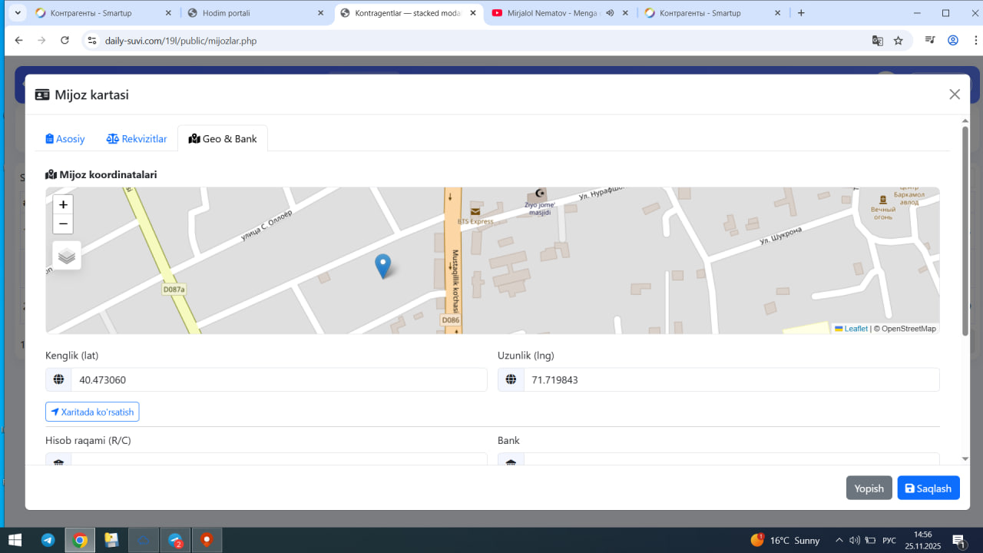Click the Kenglik (lat) input field
This screenshot has height=553, width=983.
tap(279, 379)
